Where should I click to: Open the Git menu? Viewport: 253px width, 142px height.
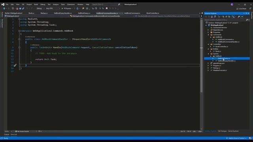point(23,4)
